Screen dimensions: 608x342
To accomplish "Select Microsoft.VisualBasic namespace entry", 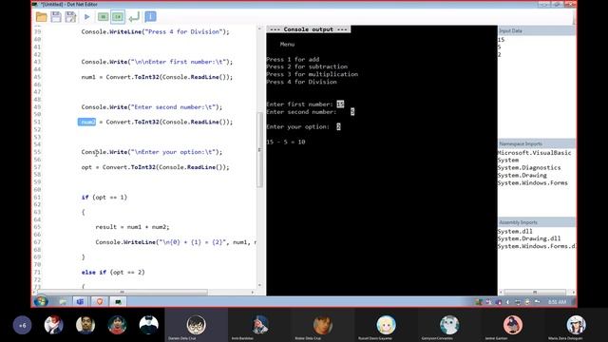I will [534, 153].
